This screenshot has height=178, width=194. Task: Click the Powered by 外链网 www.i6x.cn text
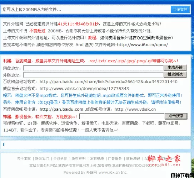[x=95, y=172]
